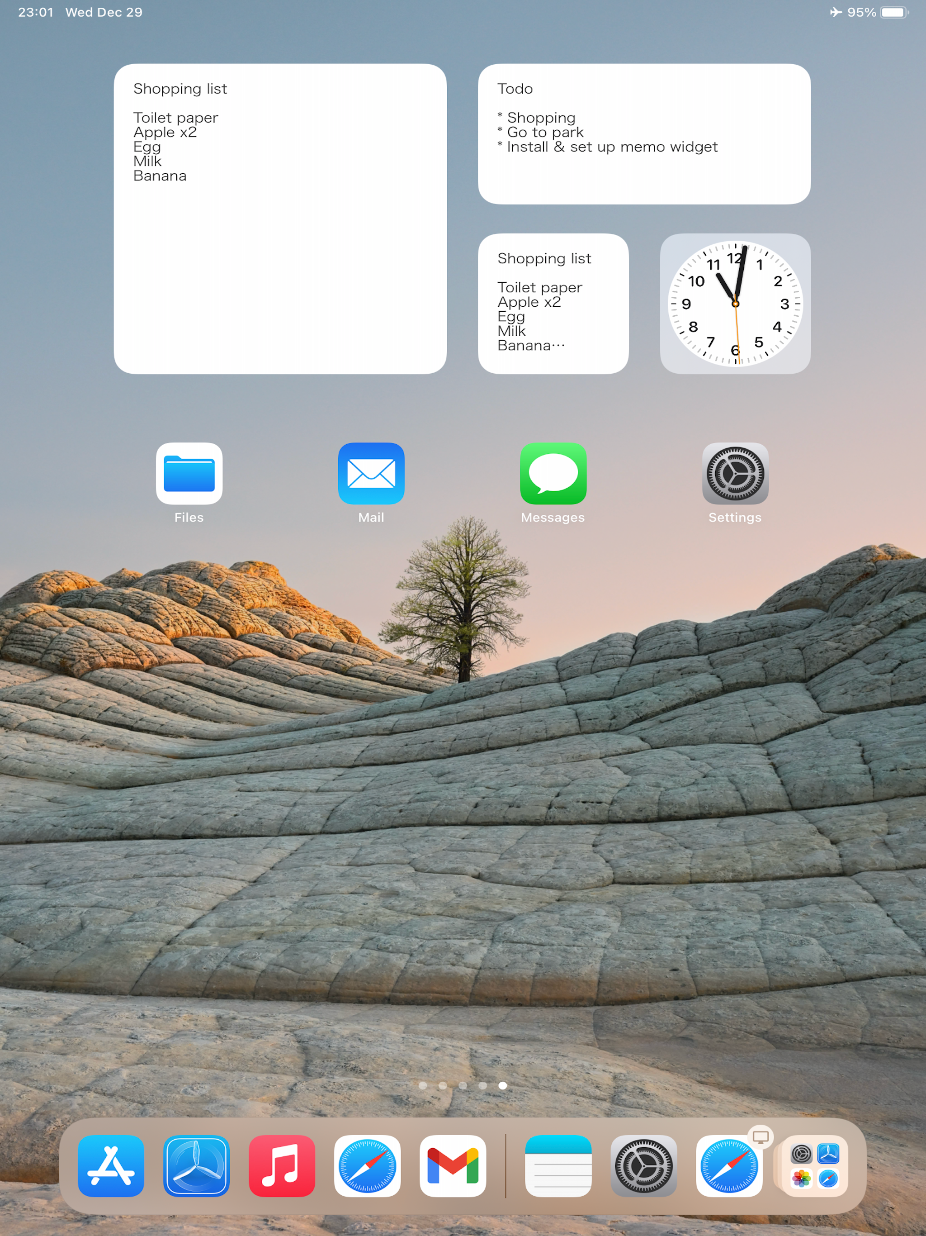Tap the battery indicator in status bar
Viewport: 926px width, 1236px height.
click(893, 12)
